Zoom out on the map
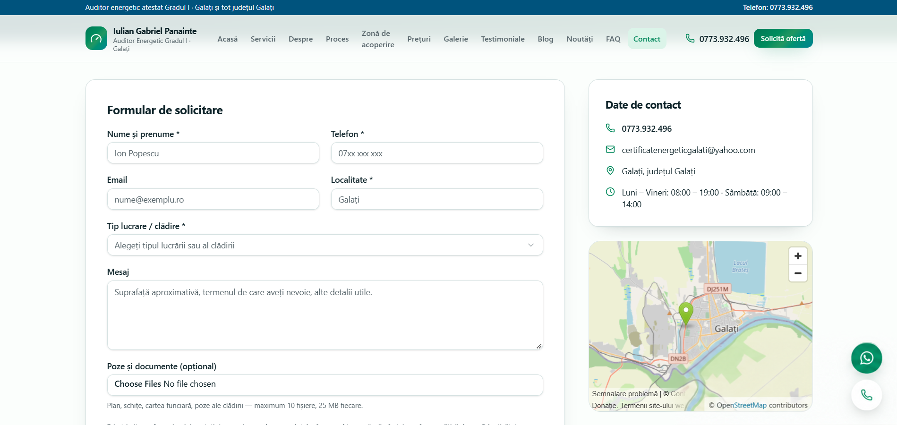Viewport: 897px width, 425px height. tap(798, 273)
